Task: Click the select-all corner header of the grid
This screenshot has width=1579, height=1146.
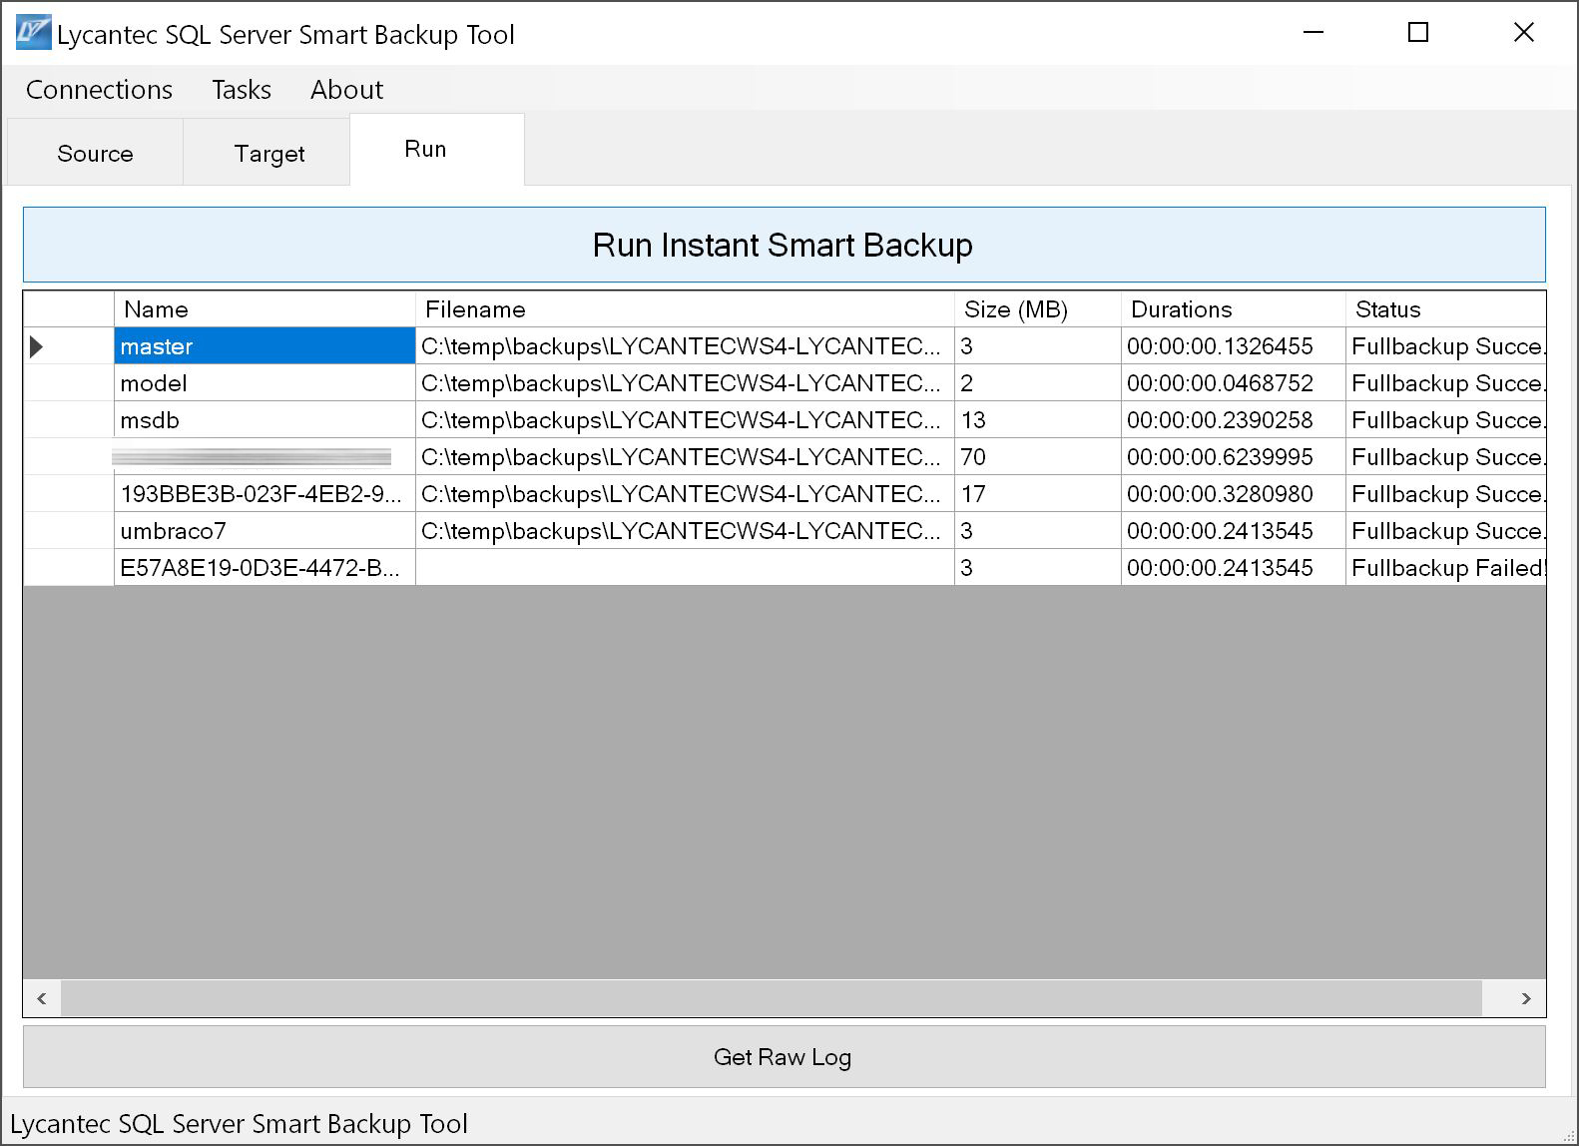Action: [69, 309]
